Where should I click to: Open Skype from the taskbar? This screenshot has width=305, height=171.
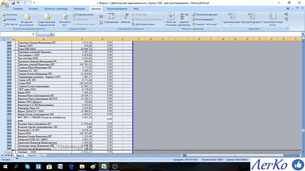(28, 167)
